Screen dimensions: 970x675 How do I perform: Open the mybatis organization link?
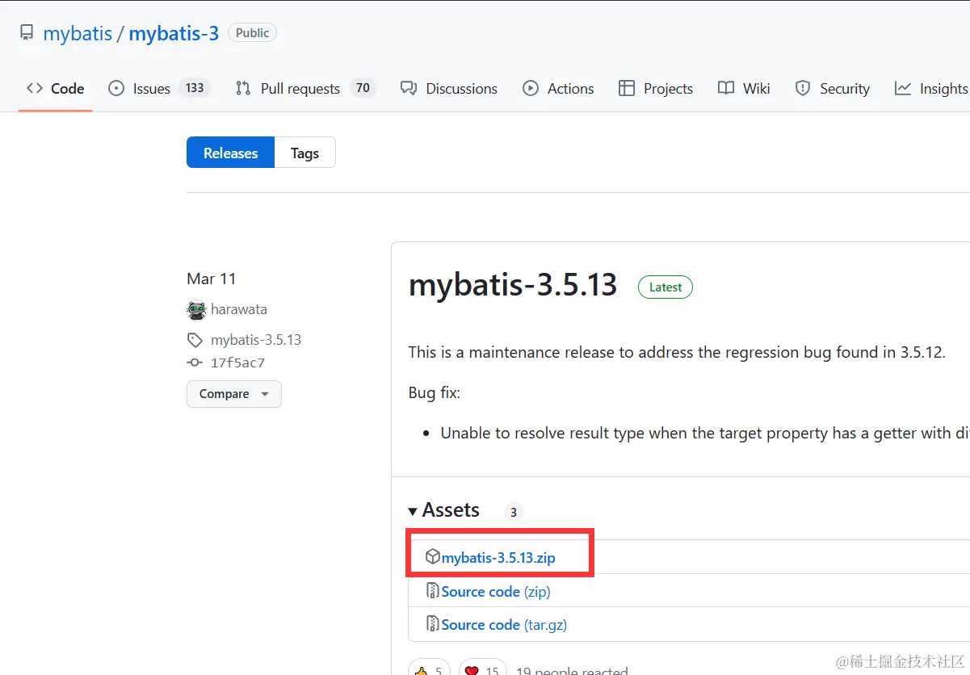coord(78,33)
